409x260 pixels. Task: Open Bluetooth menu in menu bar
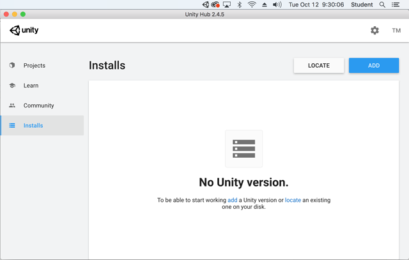pos(240,4)
